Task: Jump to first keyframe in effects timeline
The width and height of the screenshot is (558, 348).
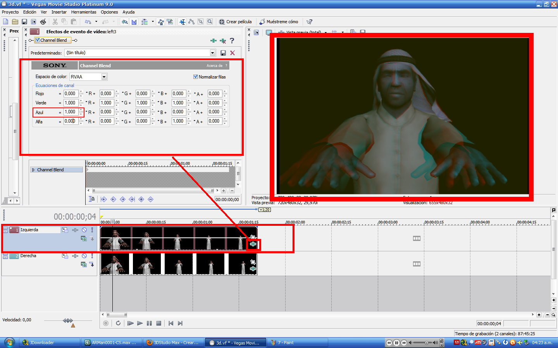Action: (104, 199)
